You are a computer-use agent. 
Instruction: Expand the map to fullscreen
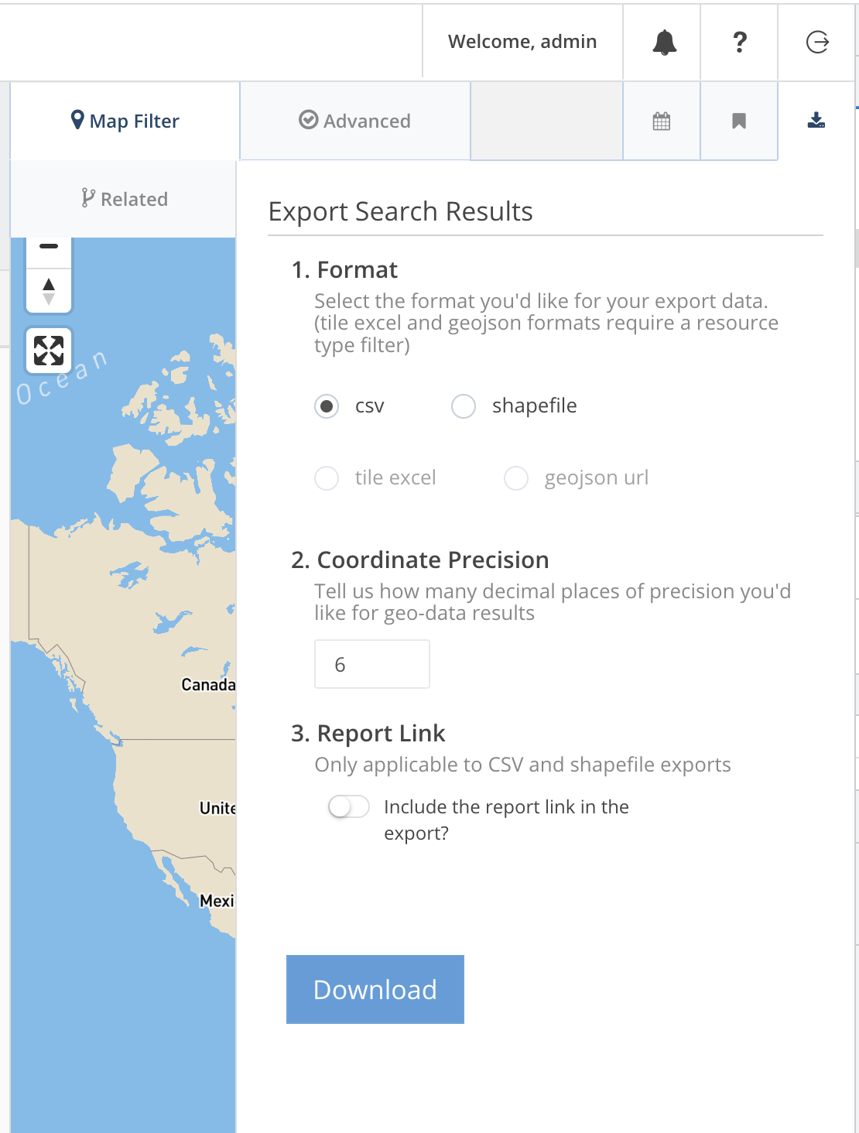[x=48, y=351]
